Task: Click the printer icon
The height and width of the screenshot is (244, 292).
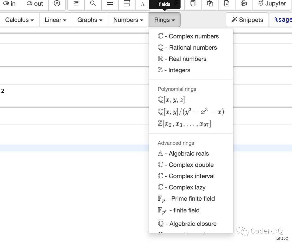Action: pos(244,4)
